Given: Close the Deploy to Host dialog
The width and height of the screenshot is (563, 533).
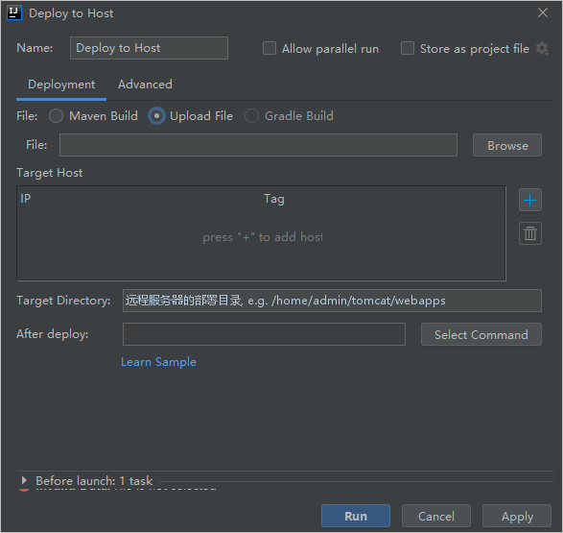Looking at the screenshot, I should pyautogui.click(x=543, y=12).
